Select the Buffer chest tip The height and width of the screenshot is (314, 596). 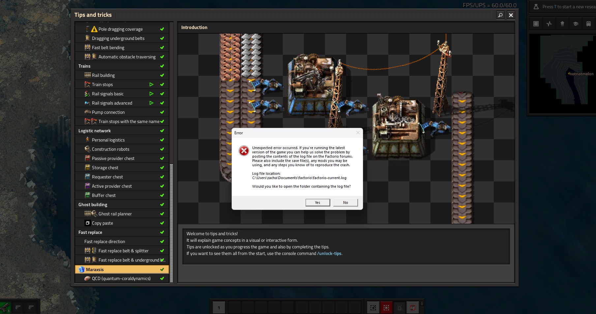tap(122, 195)
